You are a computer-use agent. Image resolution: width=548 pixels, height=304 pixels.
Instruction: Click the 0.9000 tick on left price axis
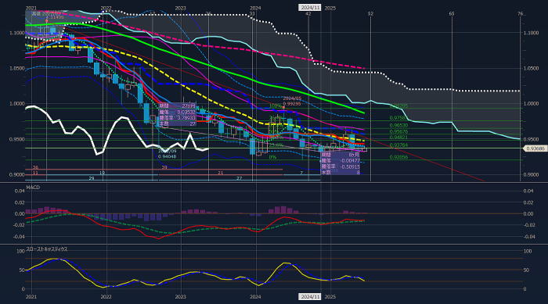[x=17, y=174]
